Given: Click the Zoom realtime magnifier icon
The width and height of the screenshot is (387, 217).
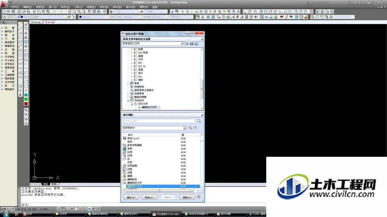Looking at the screenshot, I should (x=74, y=11).
